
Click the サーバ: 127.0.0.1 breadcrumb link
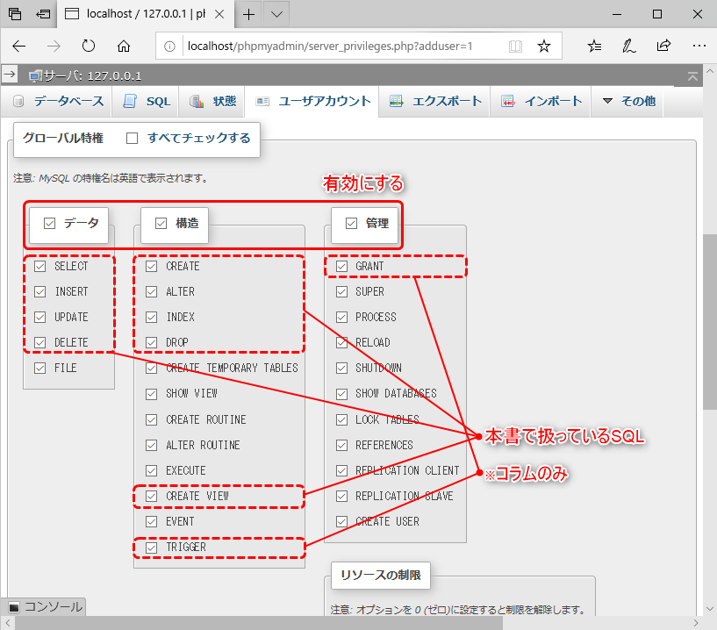point(86,75)
